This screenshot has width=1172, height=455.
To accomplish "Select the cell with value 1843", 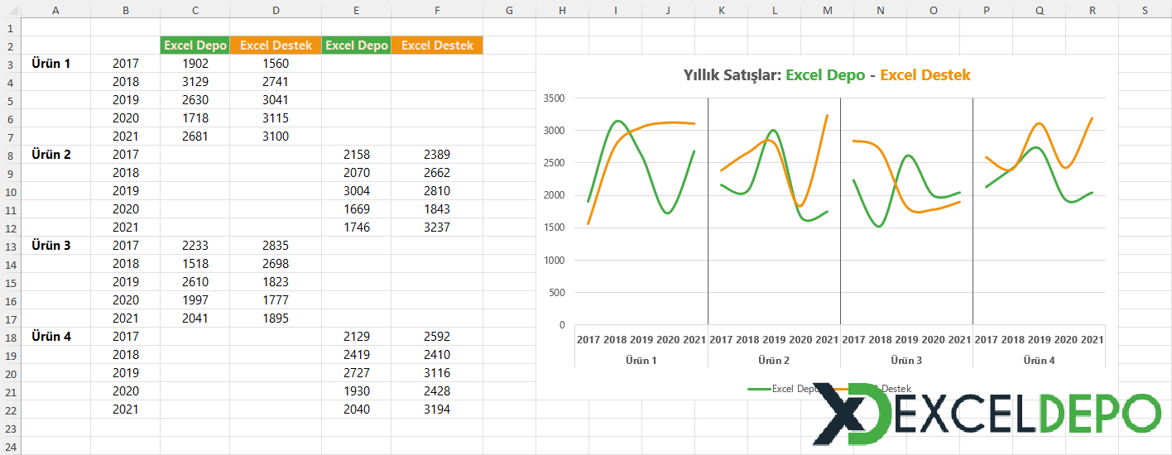I will click(437, 209).
